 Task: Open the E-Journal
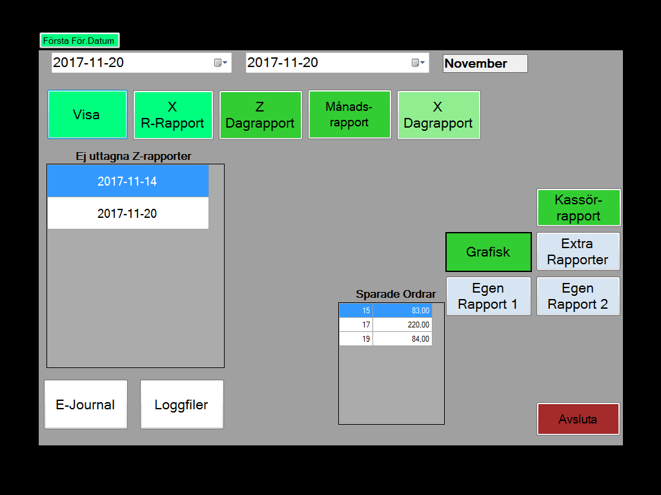click(x=86, y=405)
